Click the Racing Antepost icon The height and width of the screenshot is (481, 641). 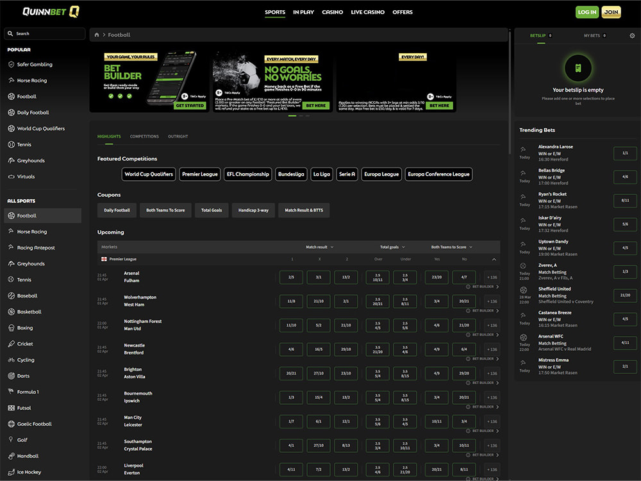pos(11,248)
